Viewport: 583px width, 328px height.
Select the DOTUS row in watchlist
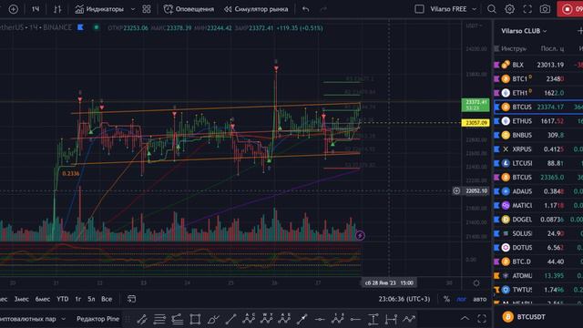[x=538, y=248]
